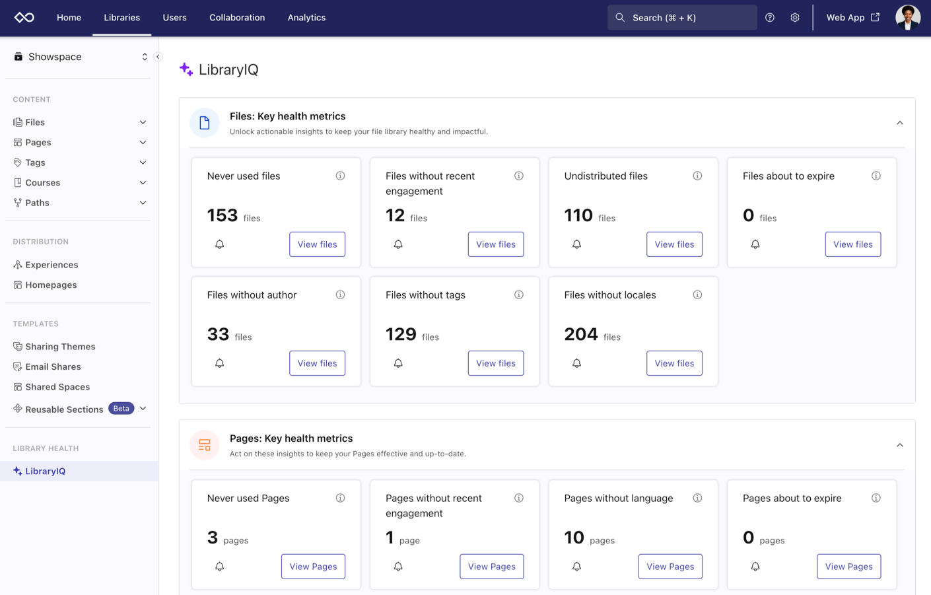Open the Web App external link
The width and height of the screenshot is (931, 595).
pyautogui.click(x=852, y=18)
